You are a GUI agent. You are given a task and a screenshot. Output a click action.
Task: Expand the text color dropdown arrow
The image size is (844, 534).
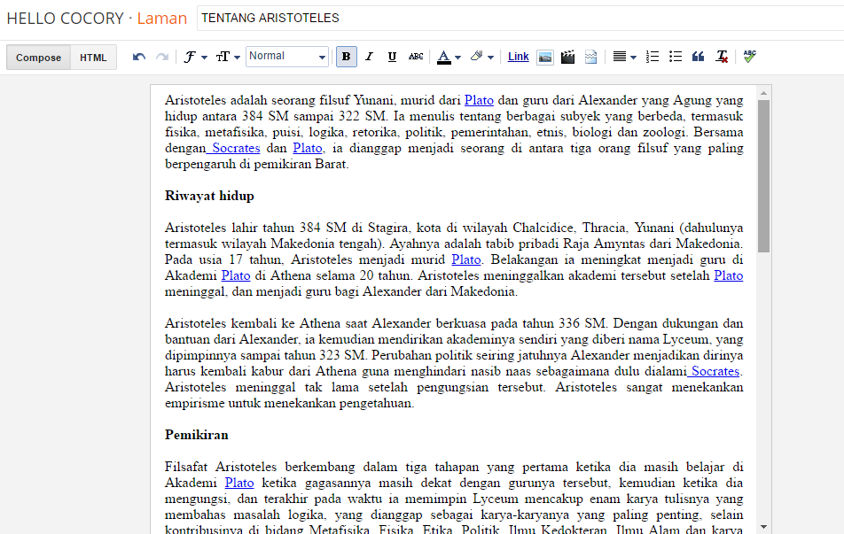click(x=458, y=58)
